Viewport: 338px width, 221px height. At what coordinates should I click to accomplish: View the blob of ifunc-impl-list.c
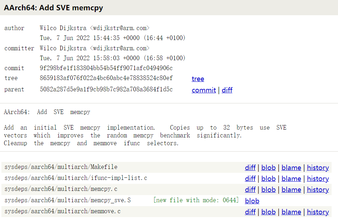[x=268, y=178]
